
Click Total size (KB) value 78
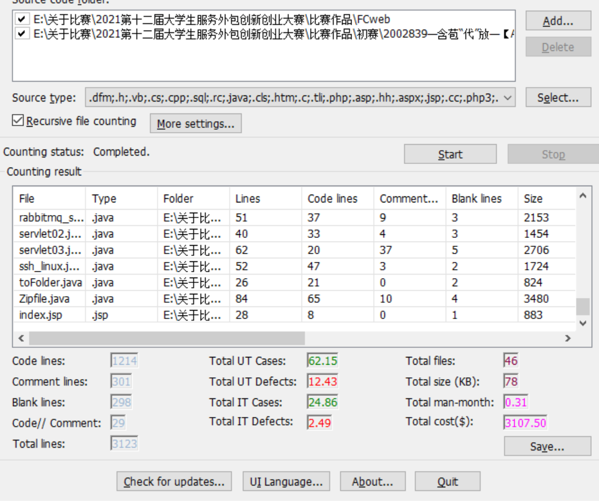(511, 381)
